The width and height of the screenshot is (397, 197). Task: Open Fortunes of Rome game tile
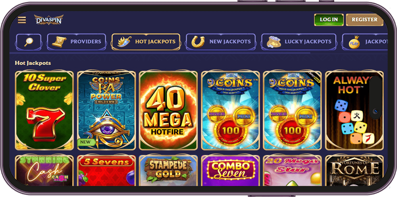click(x=354, y=170)
